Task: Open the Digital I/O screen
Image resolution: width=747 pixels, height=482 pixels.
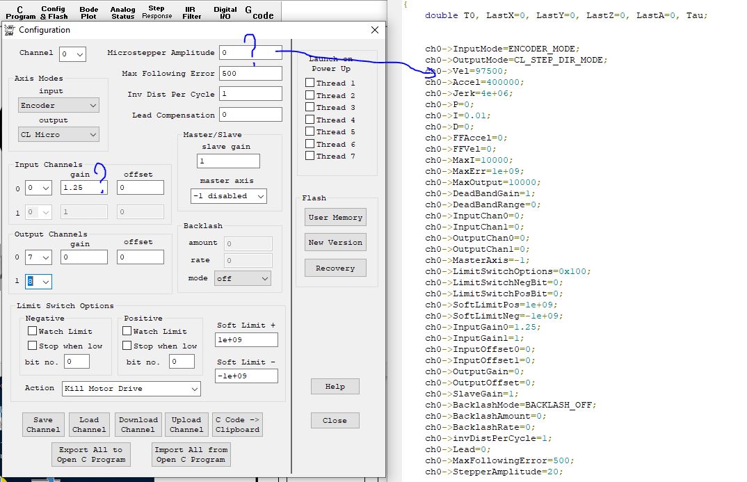Action: [x=225, y=12]
